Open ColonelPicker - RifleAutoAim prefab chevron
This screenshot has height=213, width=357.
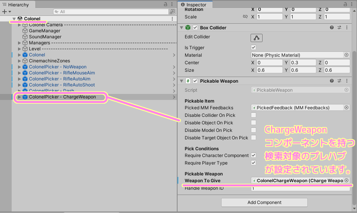(x=174, y=79)
